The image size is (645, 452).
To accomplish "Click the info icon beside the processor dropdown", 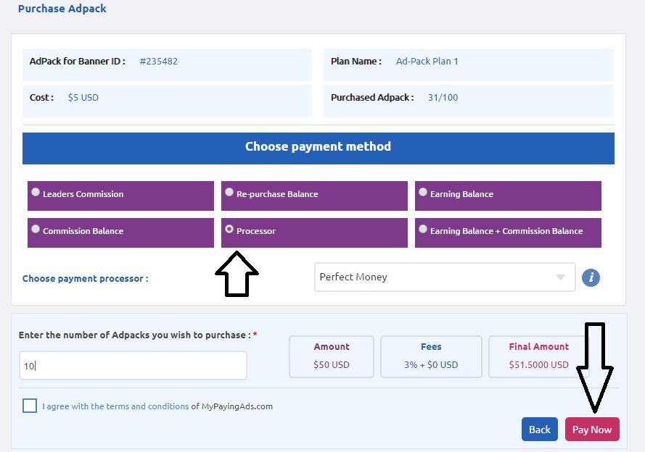I will coord(591,277).
